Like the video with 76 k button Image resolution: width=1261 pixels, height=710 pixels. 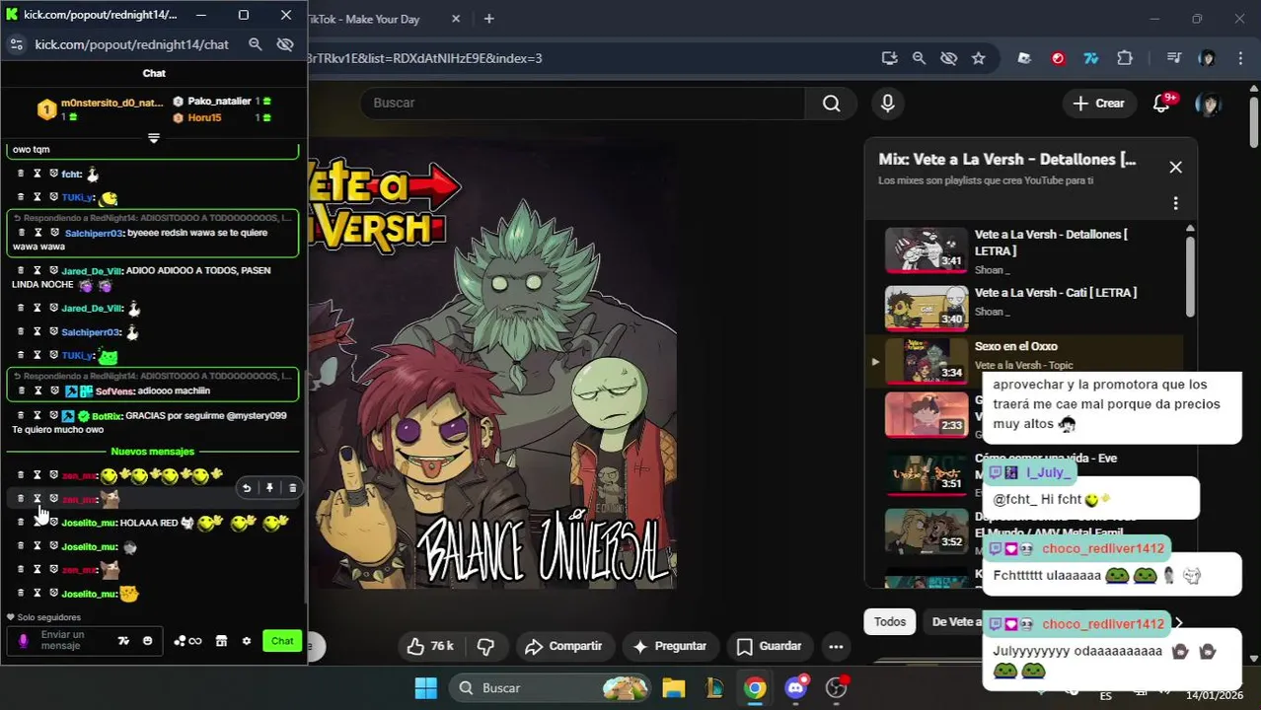429,646
